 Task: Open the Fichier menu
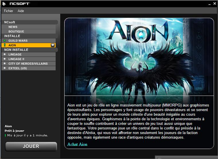click(x=9, y=11)
